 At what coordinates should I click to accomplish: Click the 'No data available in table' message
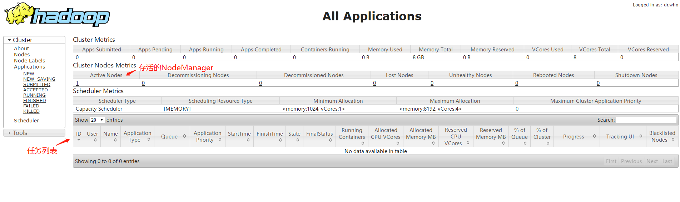(376, 151)
